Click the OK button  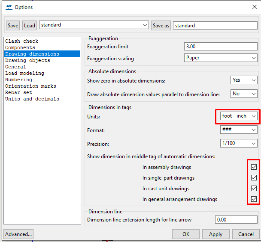(186, 234)
